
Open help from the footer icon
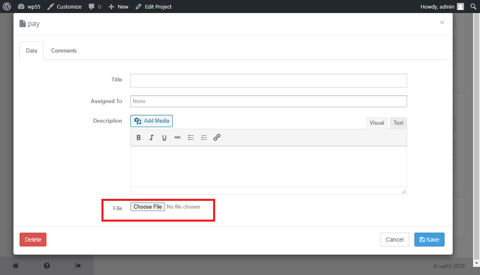(46, 265)
